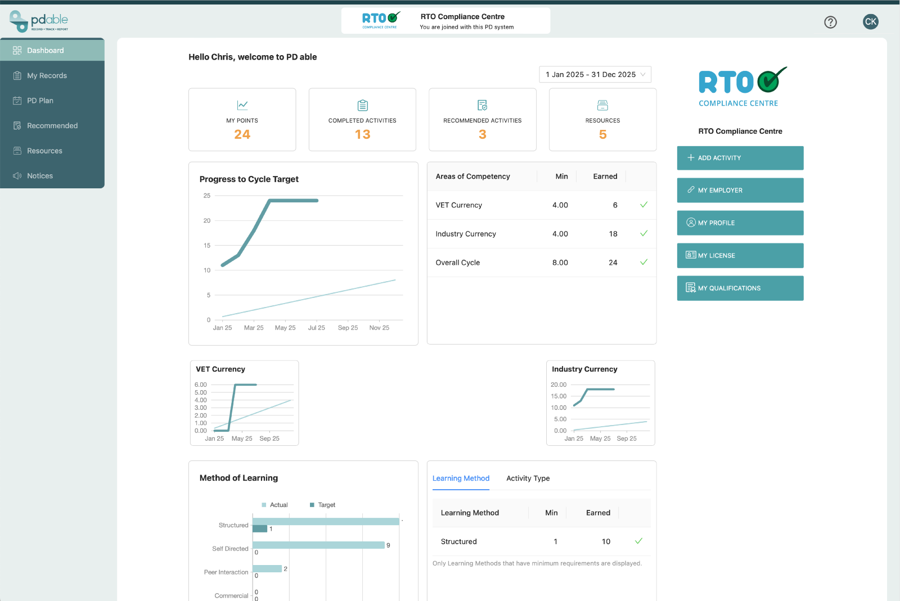Switch to the Activity Type tab

pyautogui.click(x=528, y=478)
